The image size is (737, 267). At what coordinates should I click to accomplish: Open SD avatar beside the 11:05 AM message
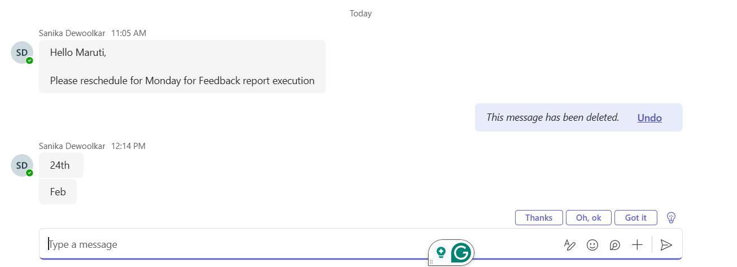click(22, 52)
